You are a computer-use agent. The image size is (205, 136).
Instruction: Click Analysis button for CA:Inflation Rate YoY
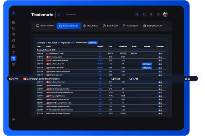tap(146, 64)
